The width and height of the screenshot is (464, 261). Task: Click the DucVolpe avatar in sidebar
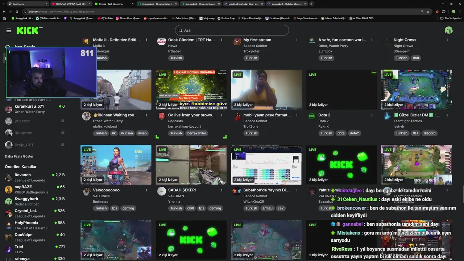point(9,237)
